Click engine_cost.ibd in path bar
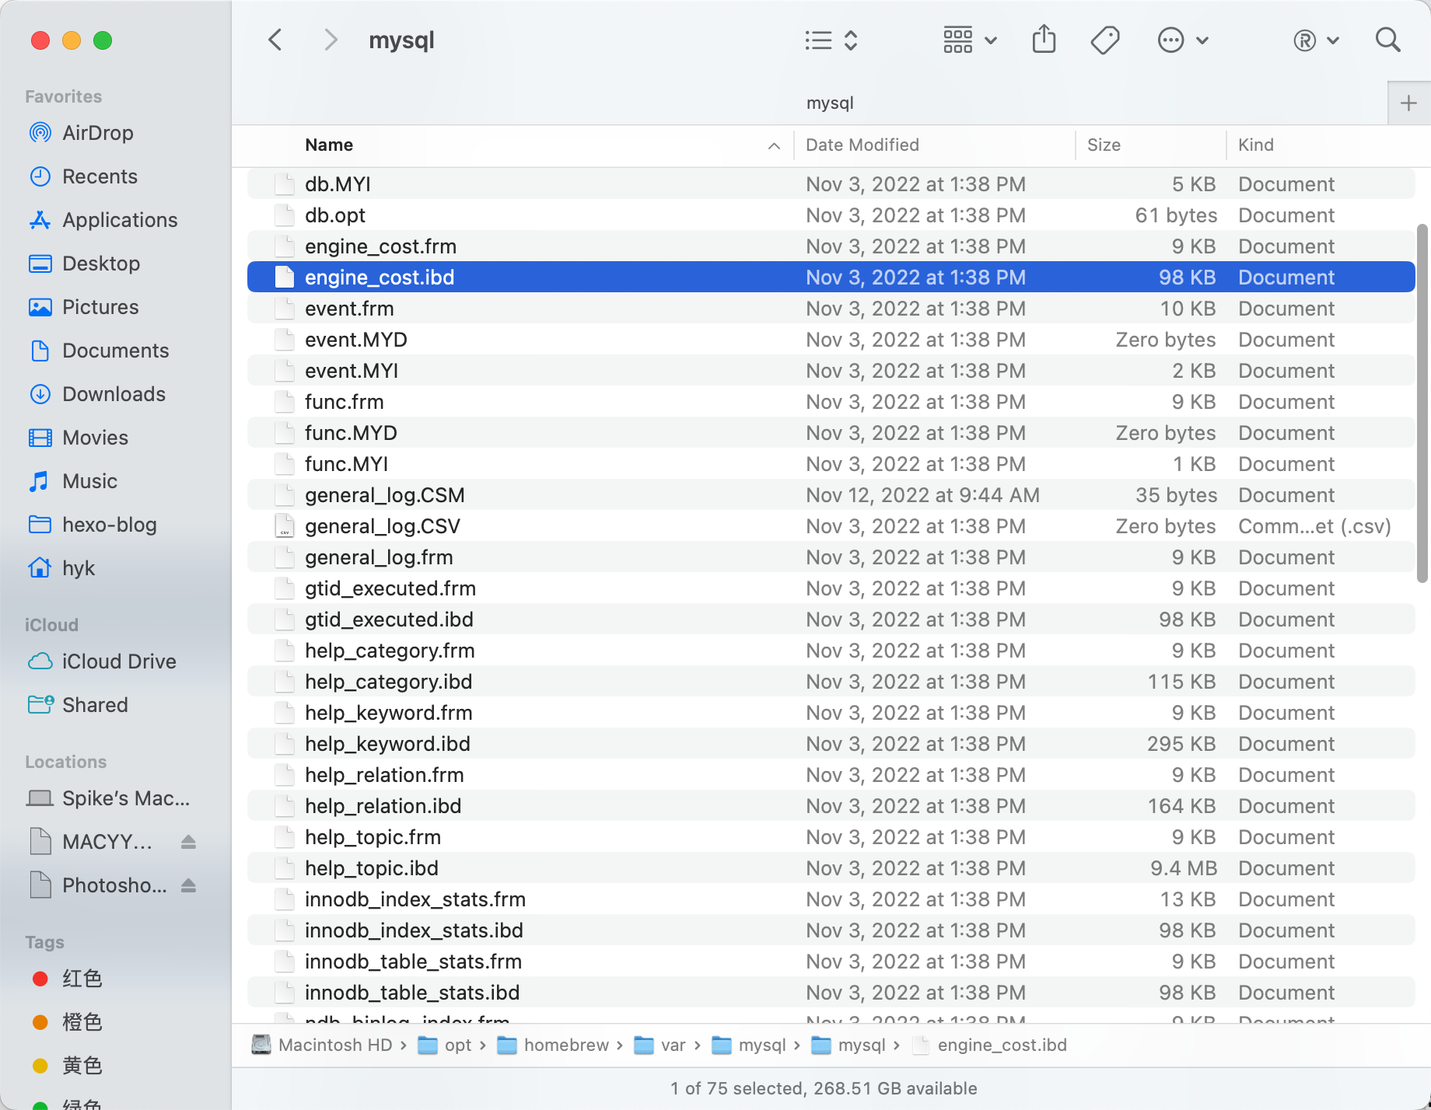The height and width of the screenshot is (1110, 1431). [x=989, y=1045]
